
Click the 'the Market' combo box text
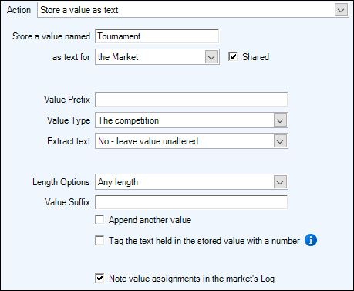coord(118,57)
